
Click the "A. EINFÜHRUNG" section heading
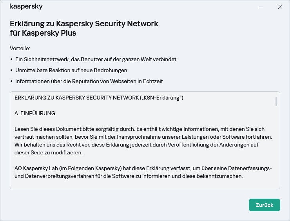click(35, 113)
